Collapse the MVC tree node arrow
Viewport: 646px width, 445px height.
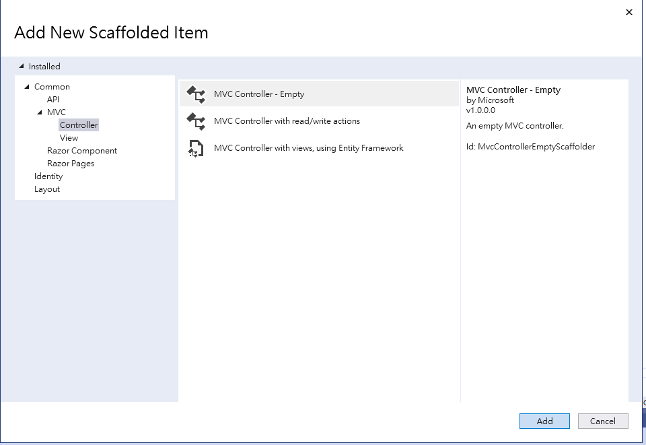[40, 112]
